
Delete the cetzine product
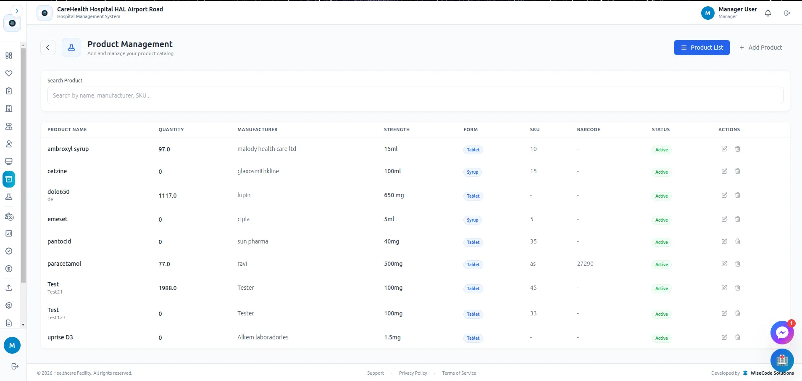738,171
